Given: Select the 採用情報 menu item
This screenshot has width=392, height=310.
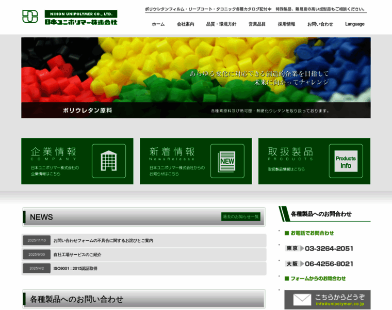Looking at the screenshot, I should (286, 24).
